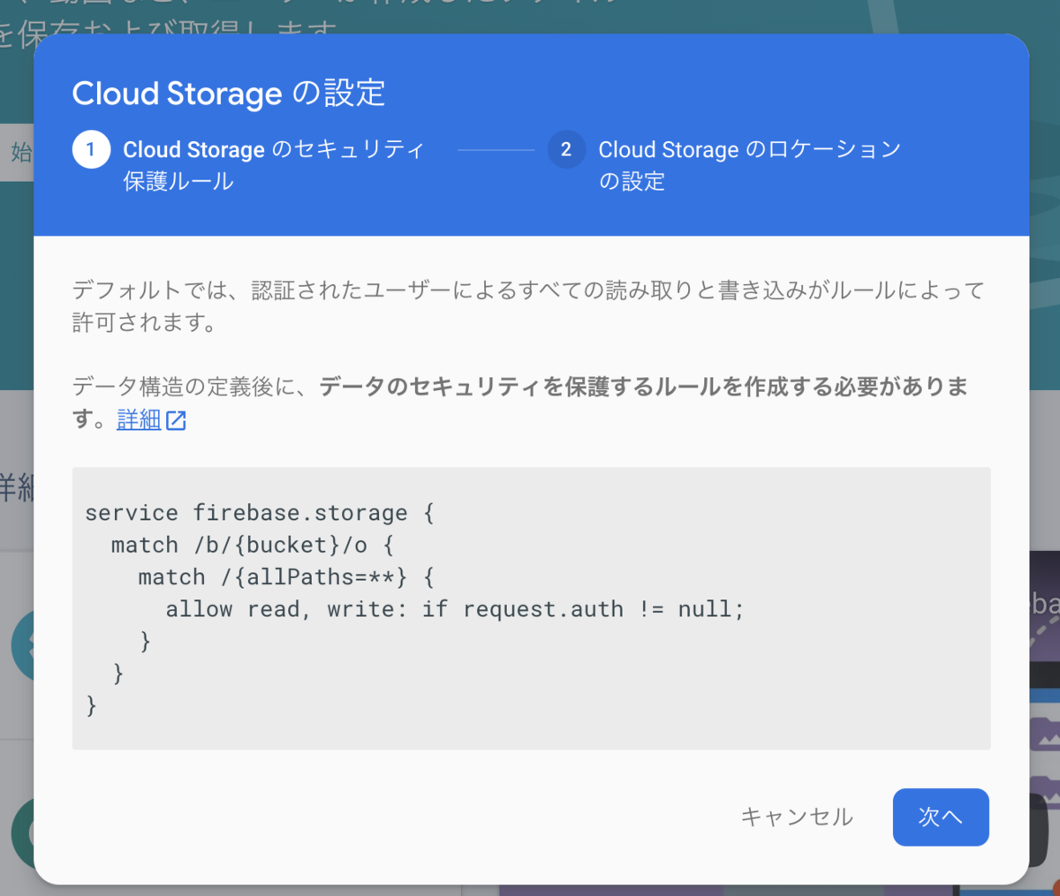Viewport: 1060px width, 896px height.
Task: Click the 'allow read, write: if request.auth != null;' line
Action: coord(455,609)
